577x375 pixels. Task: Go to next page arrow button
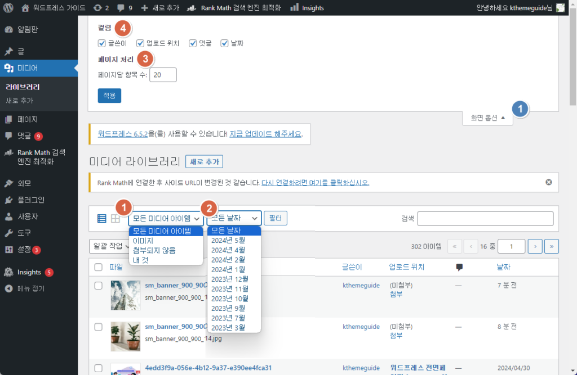coord(535,246)
